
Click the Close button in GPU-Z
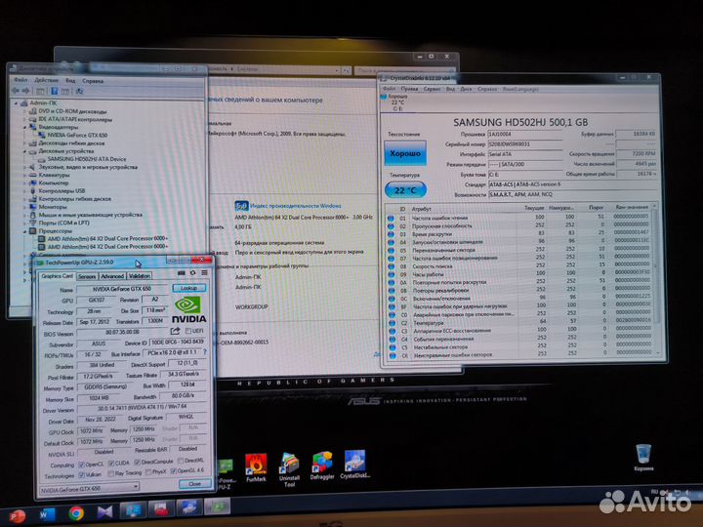194,483
